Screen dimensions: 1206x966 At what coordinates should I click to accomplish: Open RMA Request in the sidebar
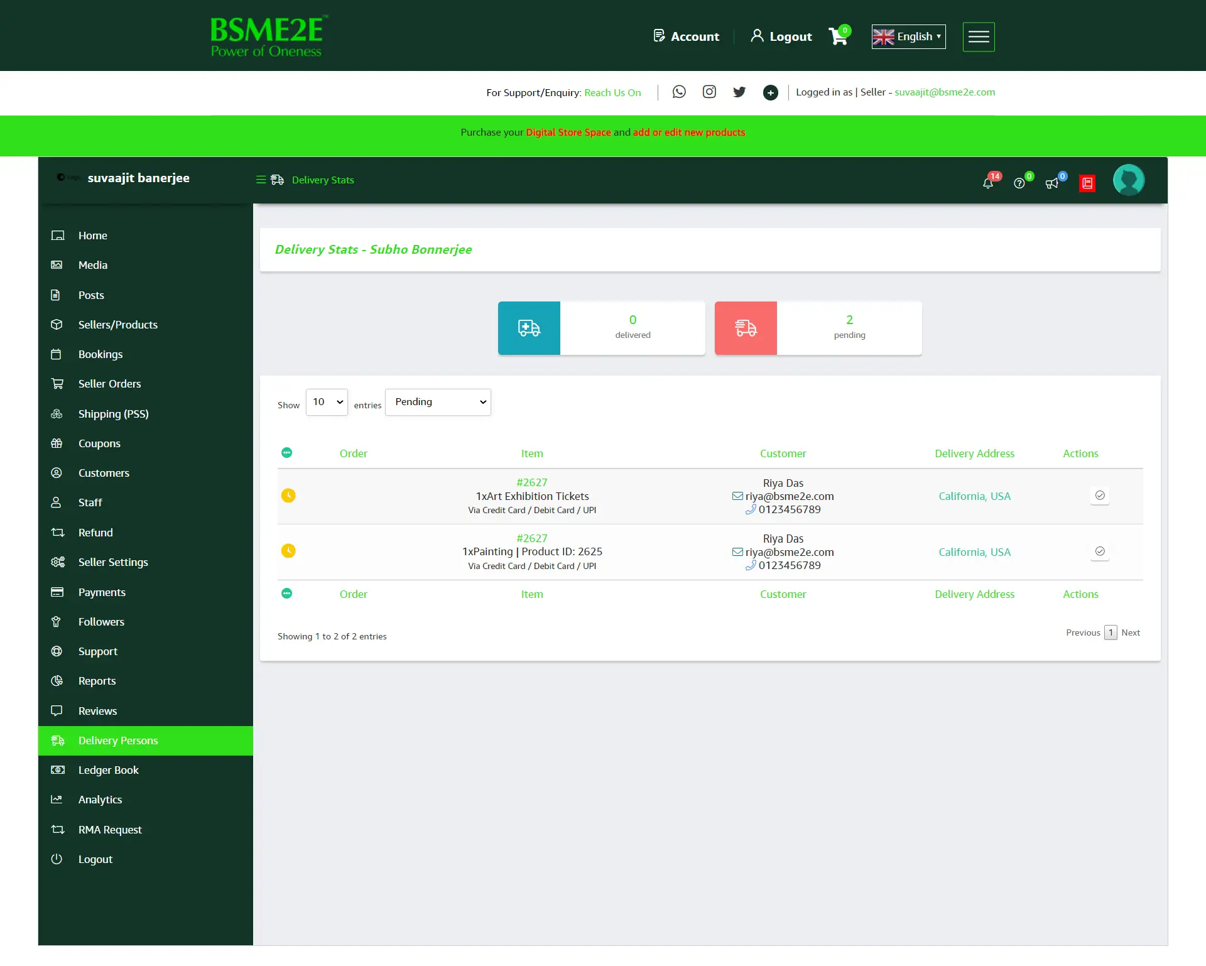(146, 830)
